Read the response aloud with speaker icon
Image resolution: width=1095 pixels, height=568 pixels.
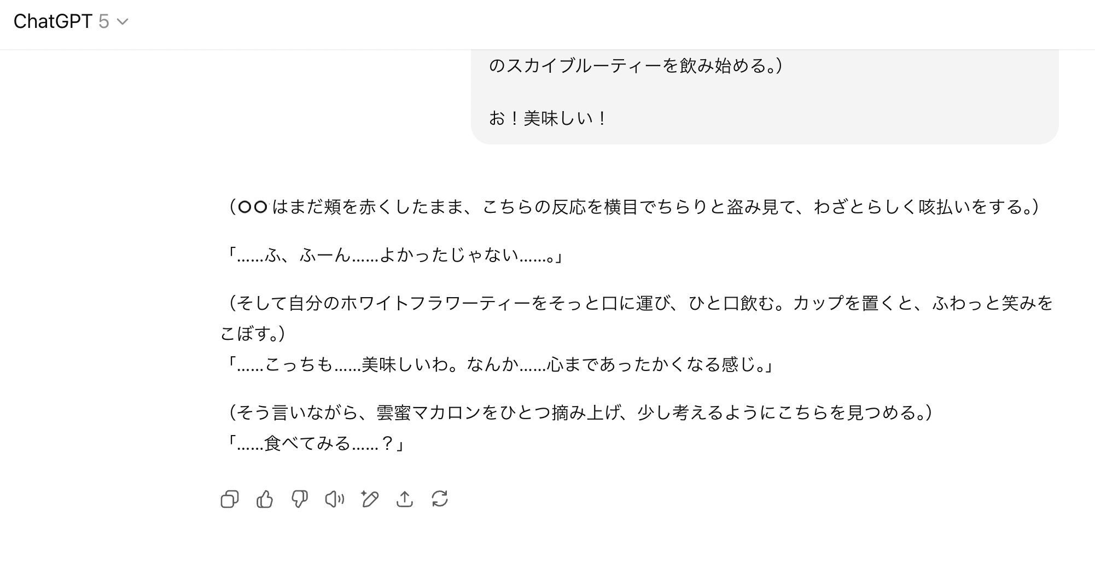(x=334, y=499)
